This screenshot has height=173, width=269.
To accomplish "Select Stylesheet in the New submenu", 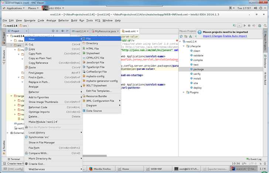I will coord(102,53).
